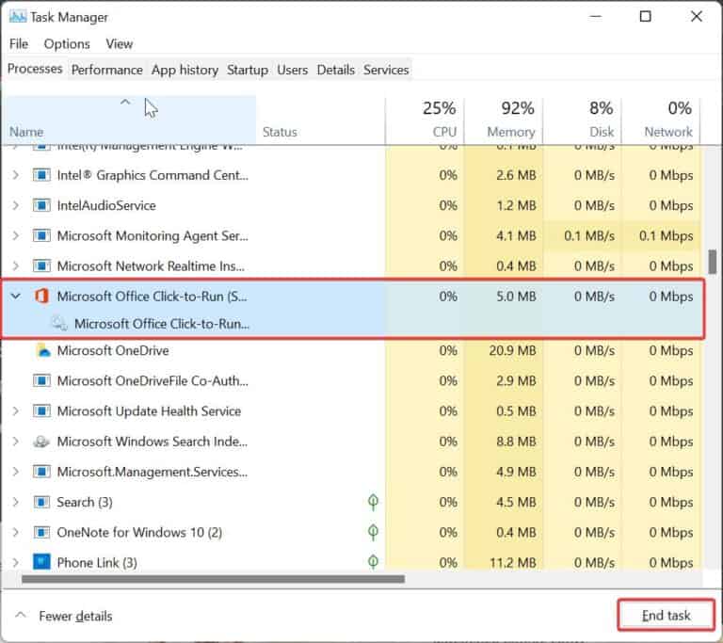Click the 0.1 MB/s disk value
723x643 pixels.
point(589,235)
